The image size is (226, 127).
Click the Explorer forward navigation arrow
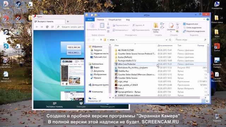click(93, 40)
